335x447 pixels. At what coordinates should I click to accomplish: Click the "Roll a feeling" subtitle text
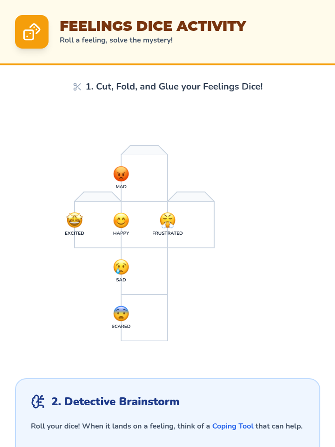coord(116,40)
